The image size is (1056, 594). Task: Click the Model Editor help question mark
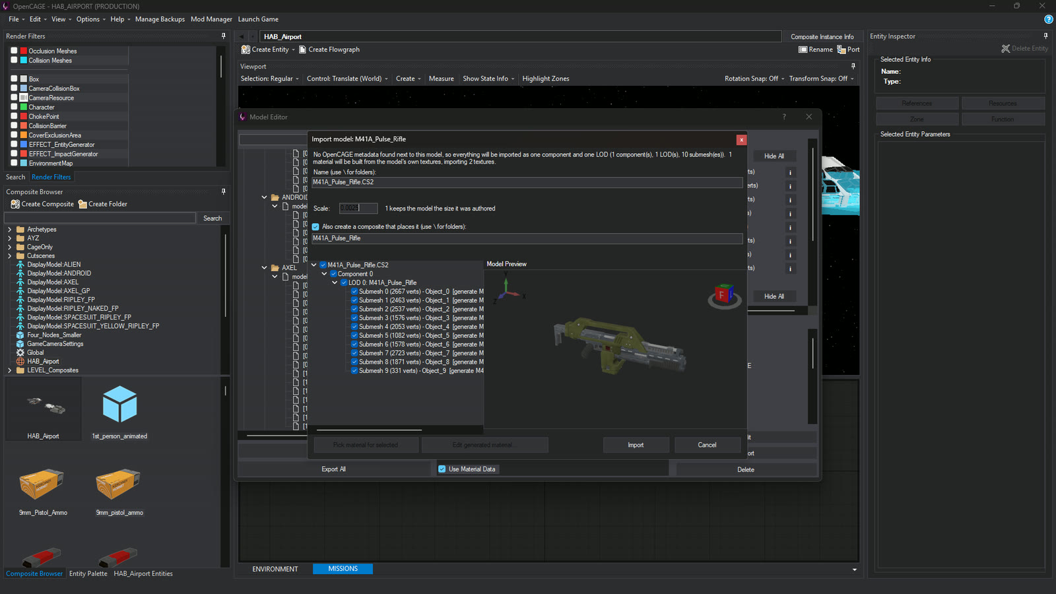click(x=784, y=117)
